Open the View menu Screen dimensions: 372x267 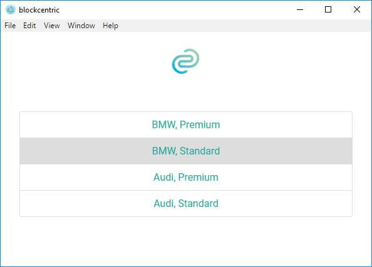[52, 26]
